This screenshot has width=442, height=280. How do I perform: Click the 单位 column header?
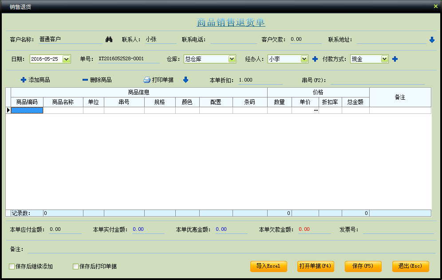(x=94, y=102)
